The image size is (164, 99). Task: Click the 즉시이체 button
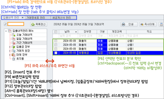148,24
